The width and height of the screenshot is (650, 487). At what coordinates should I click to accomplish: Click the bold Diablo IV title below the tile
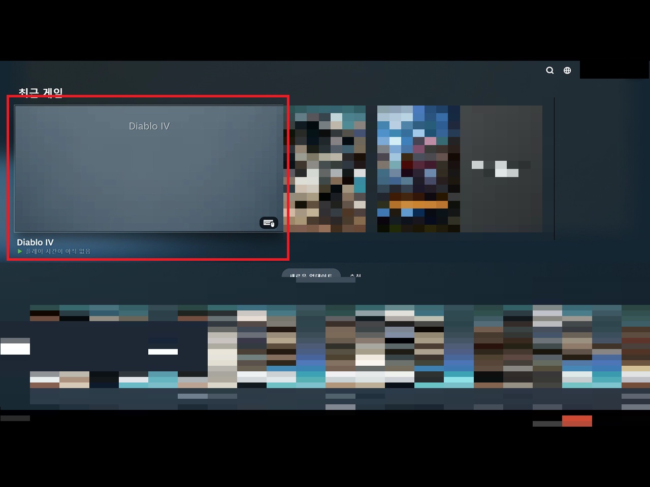[35, 242]
